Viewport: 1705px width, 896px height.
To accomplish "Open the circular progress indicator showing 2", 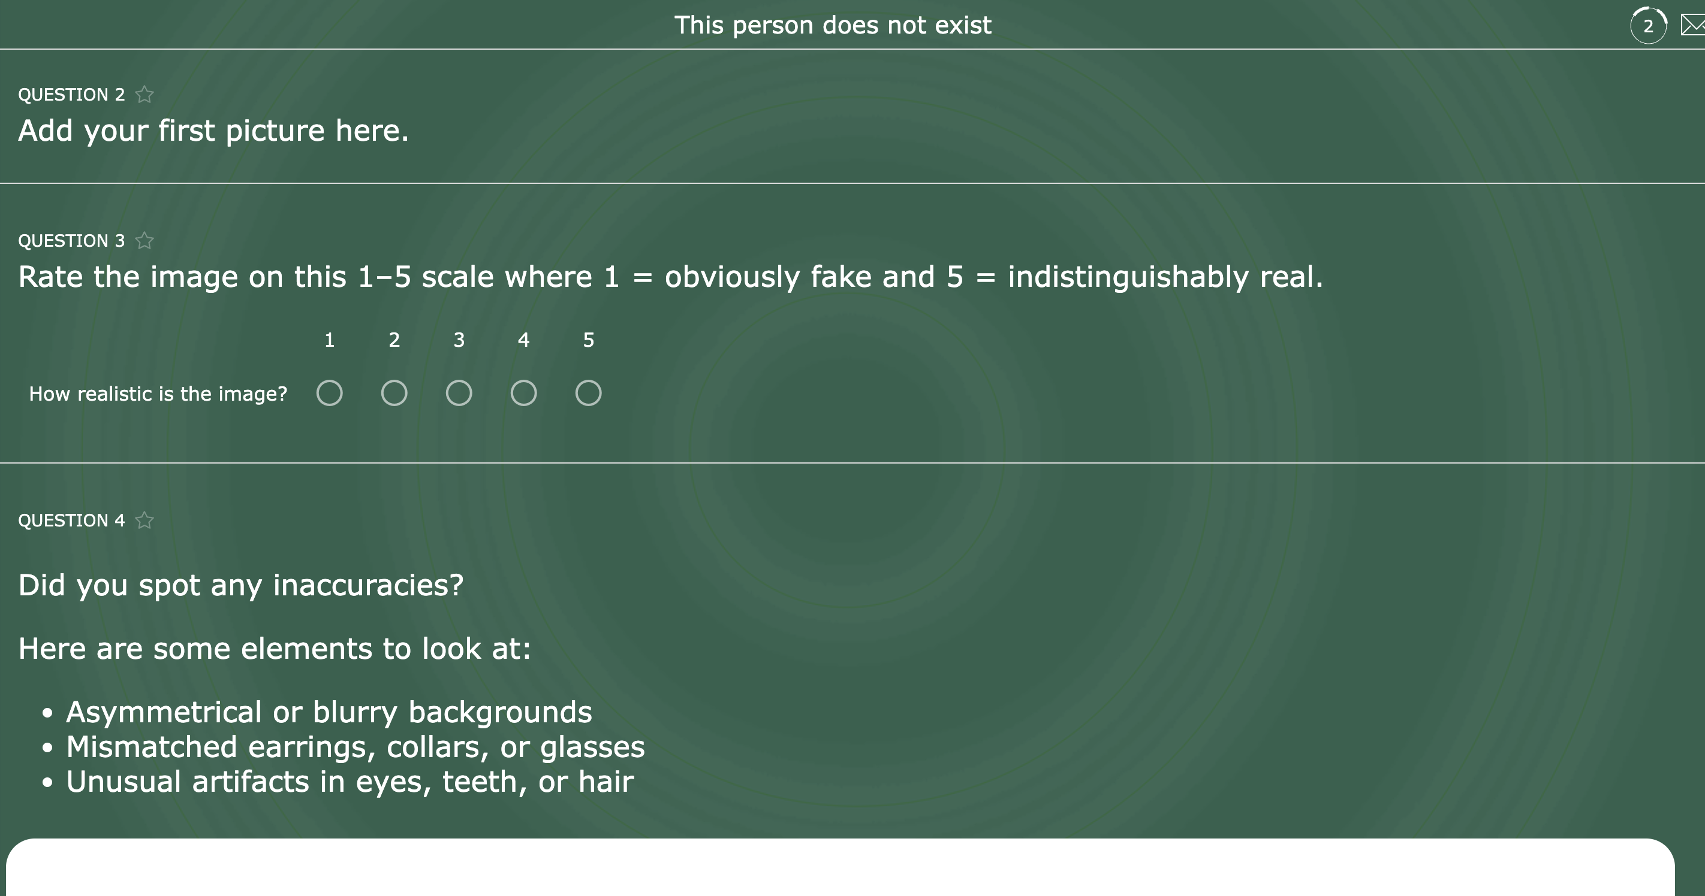I will coord(1649,25).
